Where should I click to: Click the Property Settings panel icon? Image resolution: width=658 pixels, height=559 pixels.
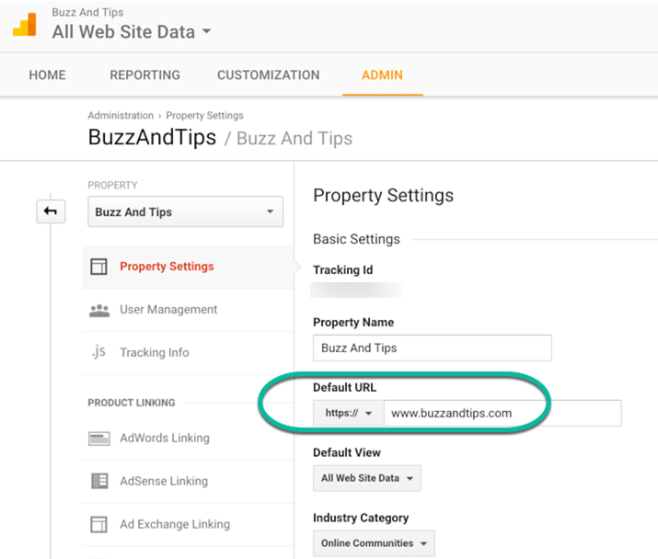98,267
